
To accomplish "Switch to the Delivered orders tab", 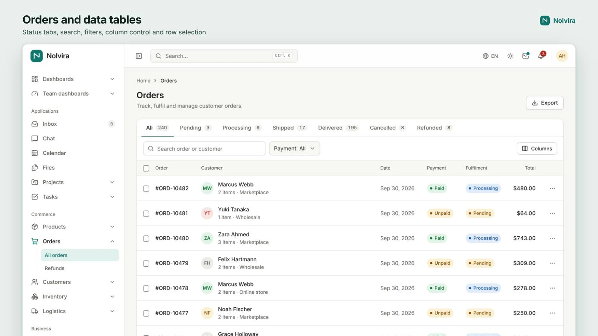I will tap(338, 128).
